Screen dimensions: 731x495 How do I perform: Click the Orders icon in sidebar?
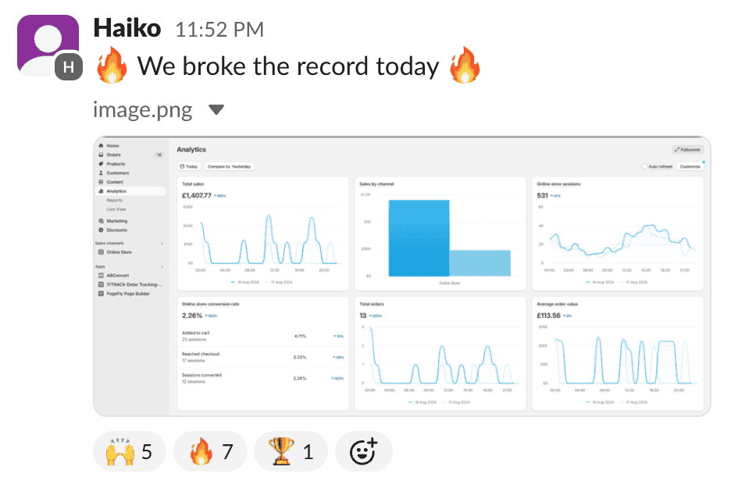pyautogui.click(x=102, y=155)
